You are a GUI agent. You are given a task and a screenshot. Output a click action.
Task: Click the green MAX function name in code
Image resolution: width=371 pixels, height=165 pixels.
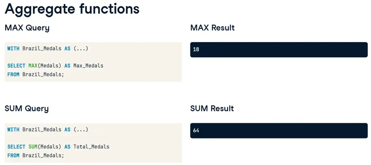tap(32, 66)
